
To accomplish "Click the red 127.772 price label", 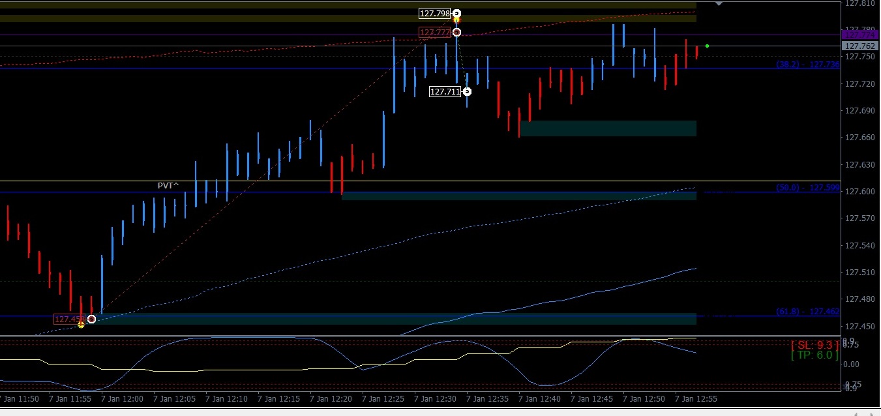I will [435, 32].
